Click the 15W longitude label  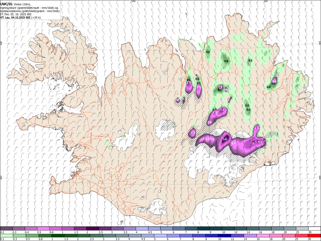pos(266,1)
